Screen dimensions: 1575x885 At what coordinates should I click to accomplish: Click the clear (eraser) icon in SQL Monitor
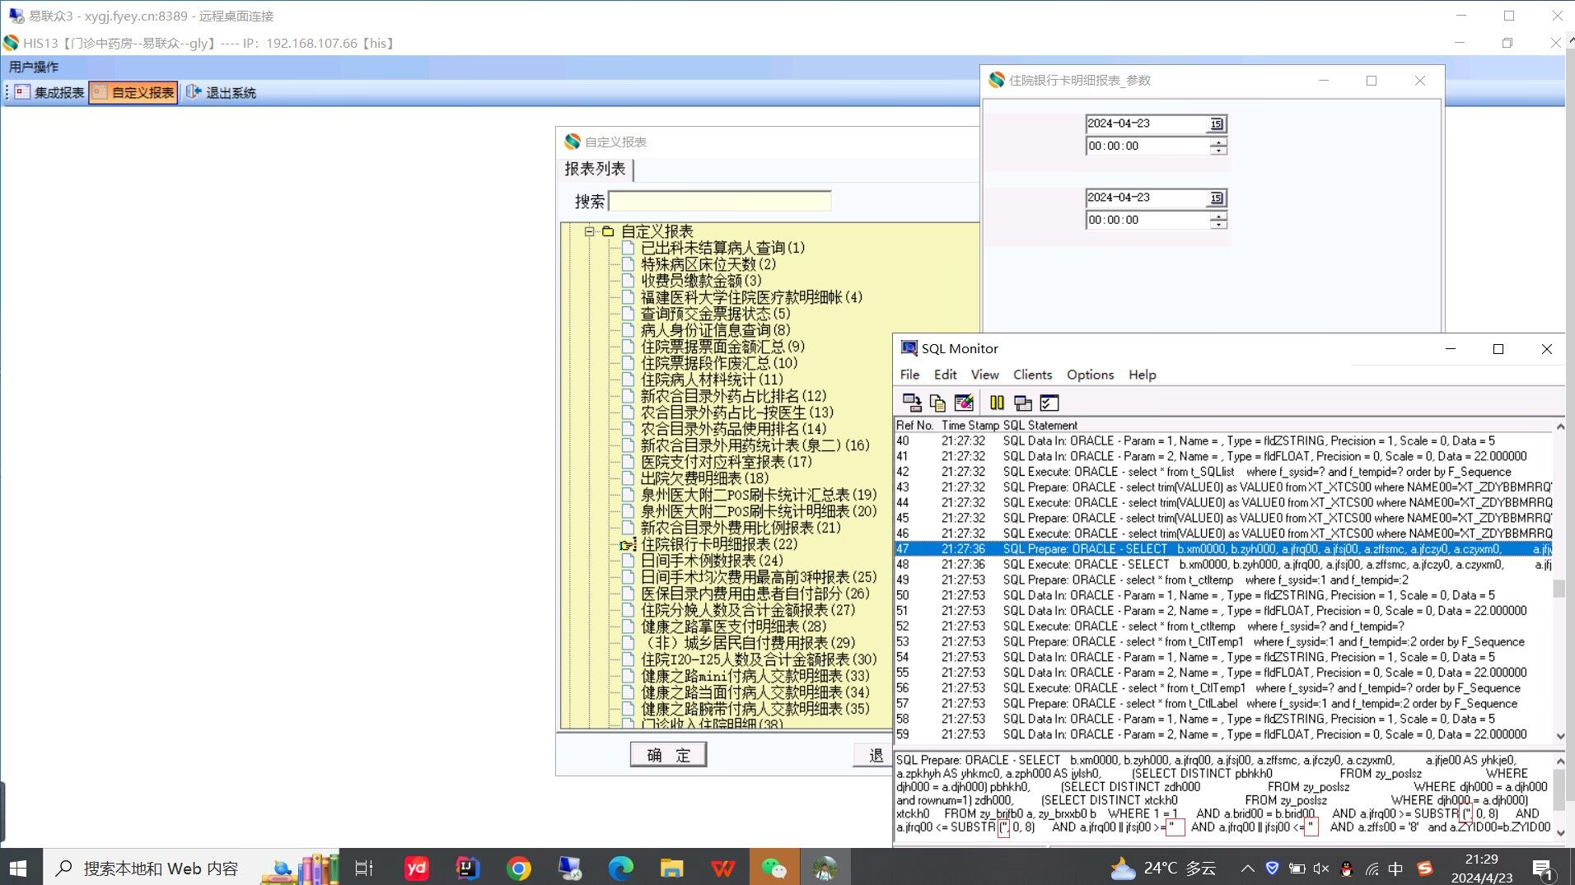point(963,403)
